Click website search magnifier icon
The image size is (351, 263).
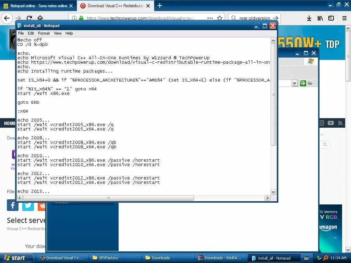[x=325, y=145]
